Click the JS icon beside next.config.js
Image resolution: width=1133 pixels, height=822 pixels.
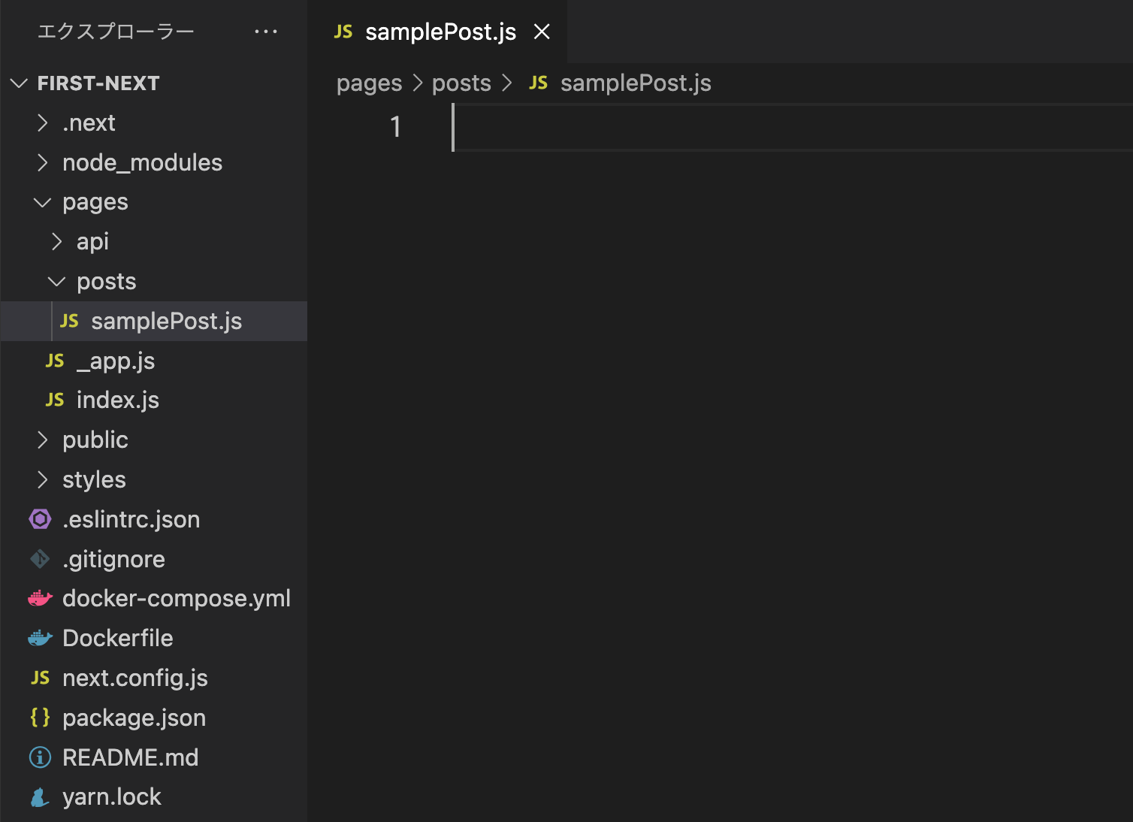pyautogui.click(x=40, y=678)
